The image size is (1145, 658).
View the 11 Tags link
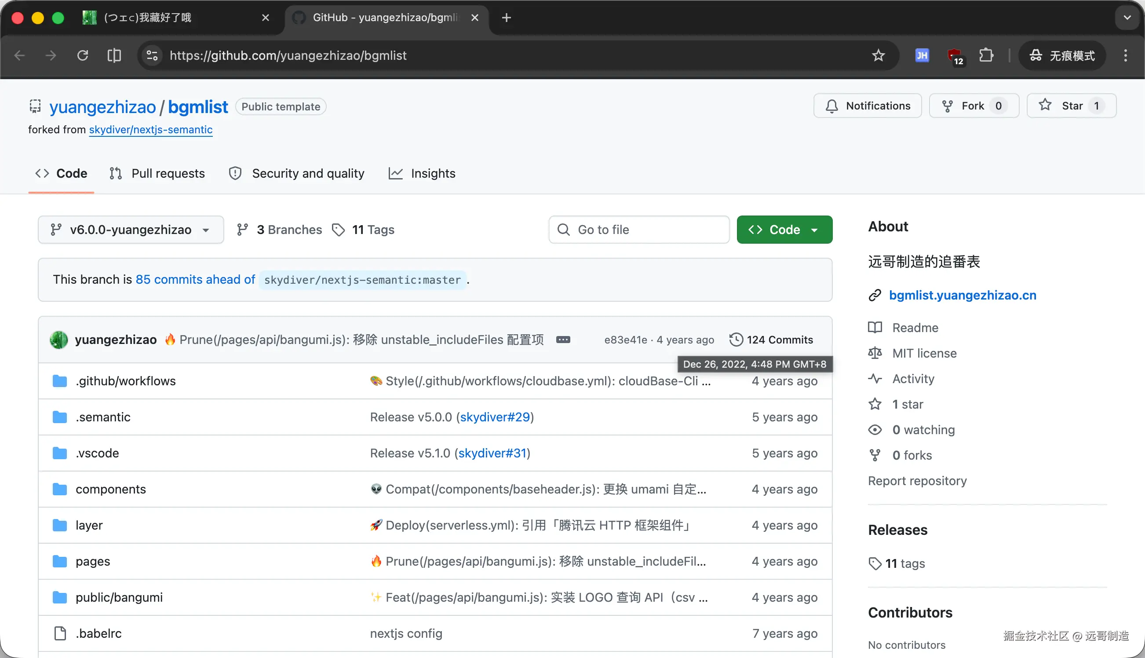(x=363, y=230)
